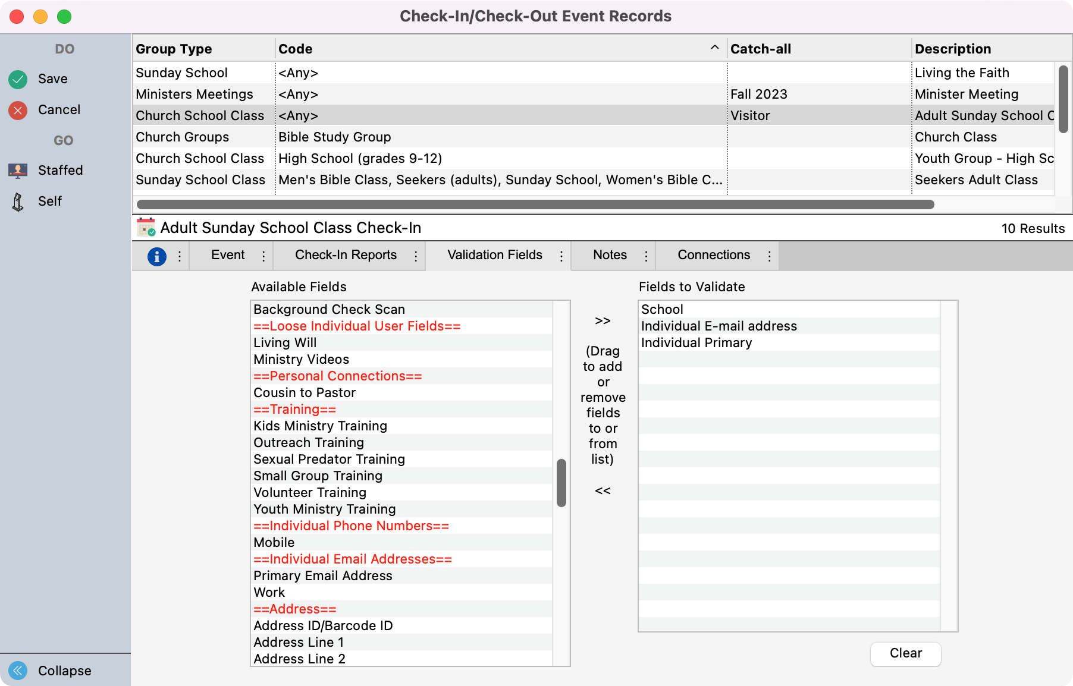Viewport: 1073px width, 686px height.
Task: Open the kebab menu beside Connections tab
Action: [769, 256]
